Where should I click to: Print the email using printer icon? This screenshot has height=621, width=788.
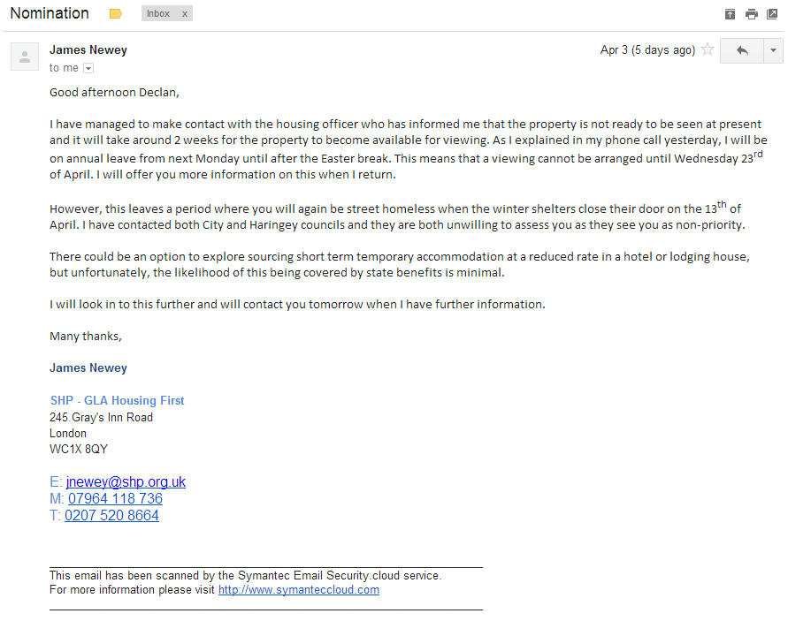coord(752,14)
